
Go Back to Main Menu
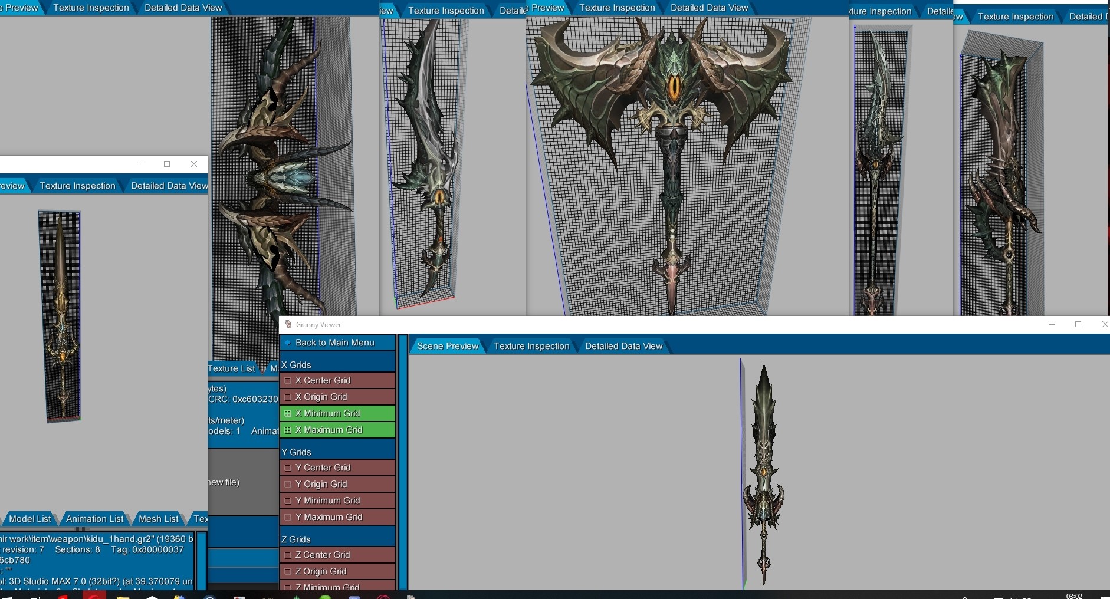[x=338, y=343]
